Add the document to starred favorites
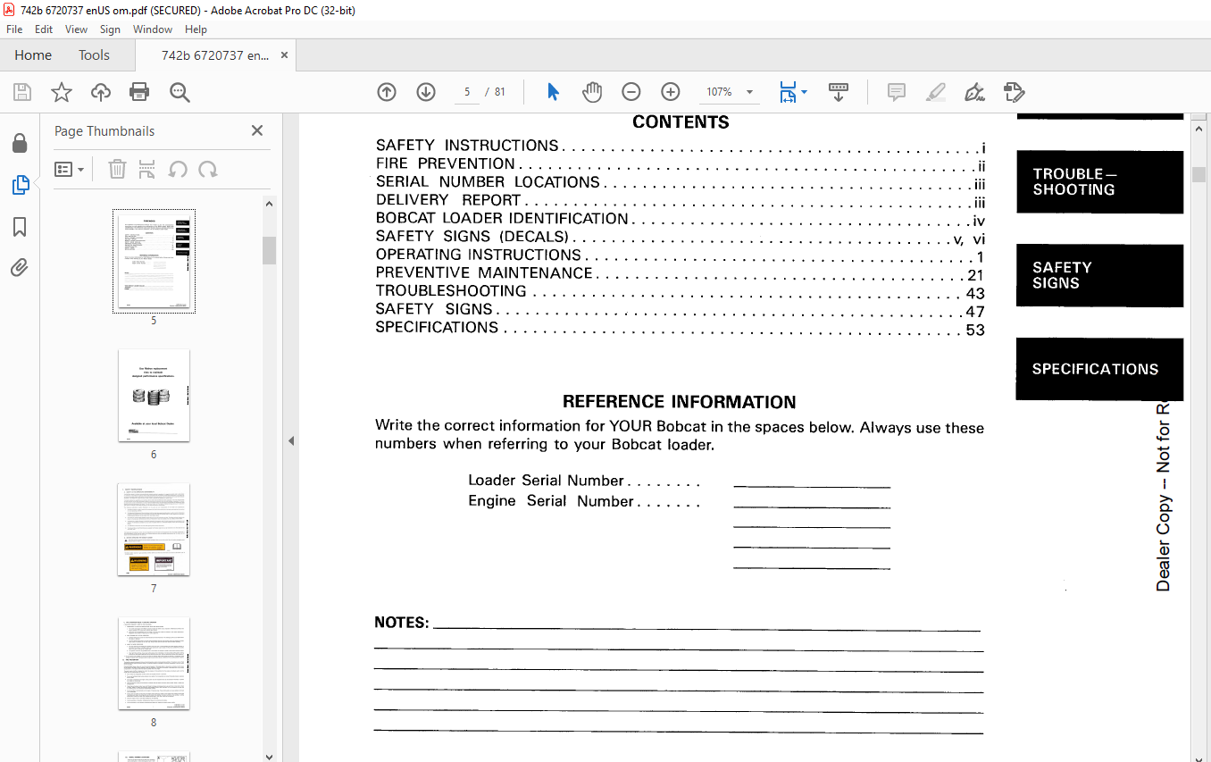The width and height of the screenshot is (1211, 762). [x=62, y=92]
